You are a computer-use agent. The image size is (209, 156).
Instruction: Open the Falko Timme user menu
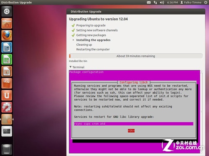(x=191, y=2)
